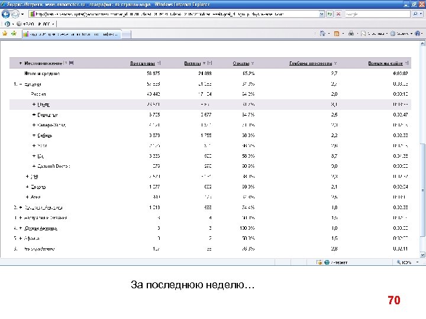Sort table by Визиты column
Viewport: 426px width, 319px height.
[192, 63]
